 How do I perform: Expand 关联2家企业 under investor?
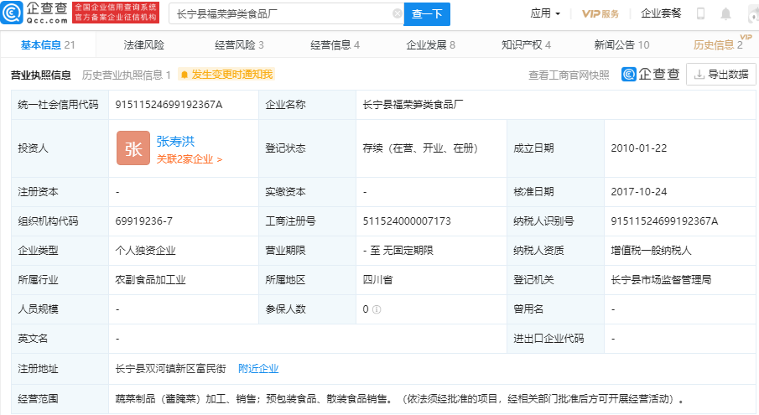[x=190, y=158]
